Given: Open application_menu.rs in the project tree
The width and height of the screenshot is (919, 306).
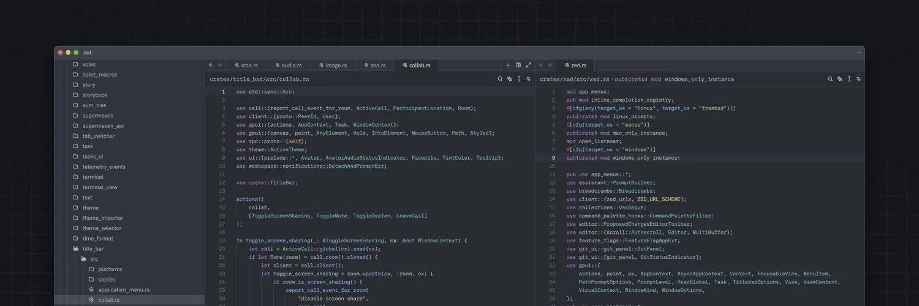Looking at the screenshot, I should (124, 289).
